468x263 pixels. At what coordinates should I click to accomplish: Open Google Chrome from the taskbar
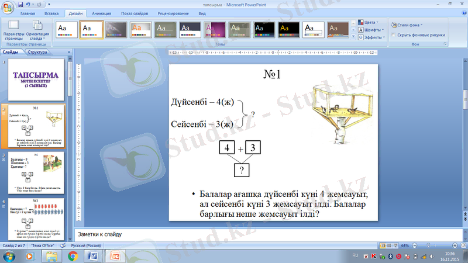point(73,257)
